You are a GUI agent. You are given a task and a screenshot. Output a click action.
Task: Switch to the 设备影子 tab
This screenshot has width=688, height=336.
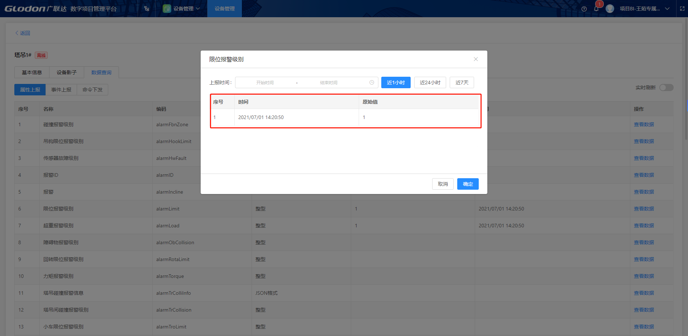pos(66,72)
